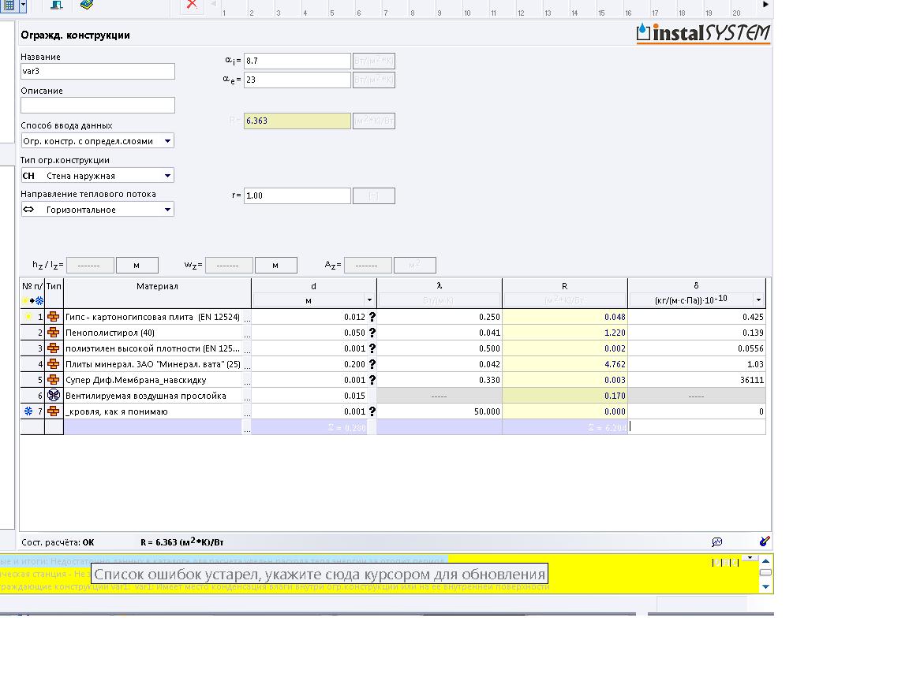Click the м unit button beside hz/lz
The image size is (909, 681).
tap(137, 265)
